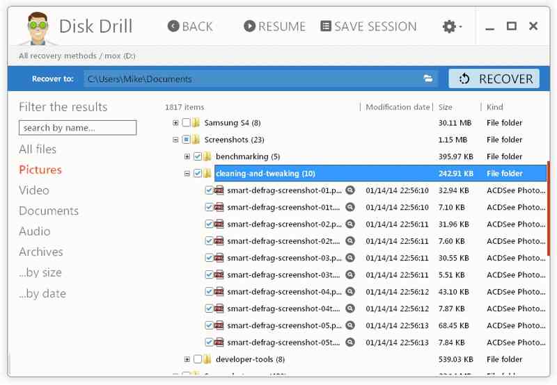
Task: Sort by Modification date column
Action: tap(398, 107)
